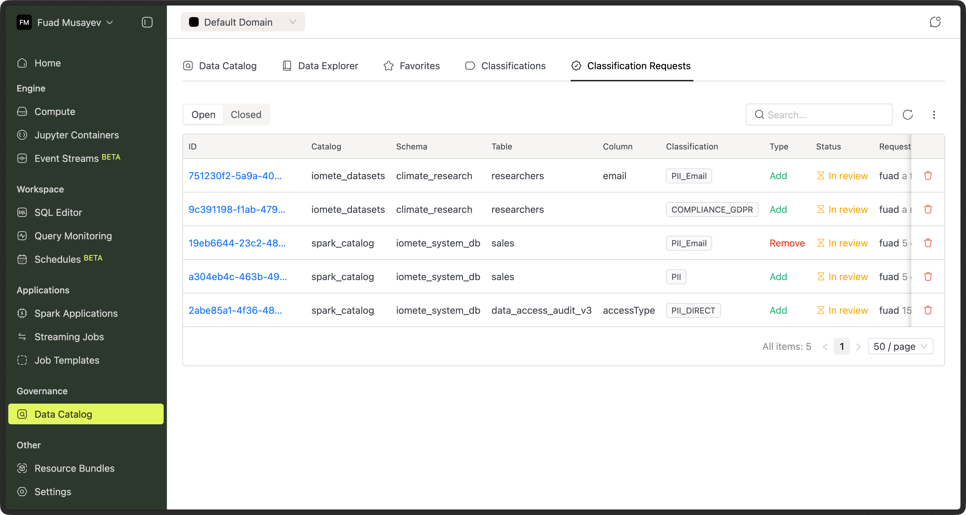The height and width of the screenshot is (515, 966).
Task: Go to next page arrow
Action: 858,347
